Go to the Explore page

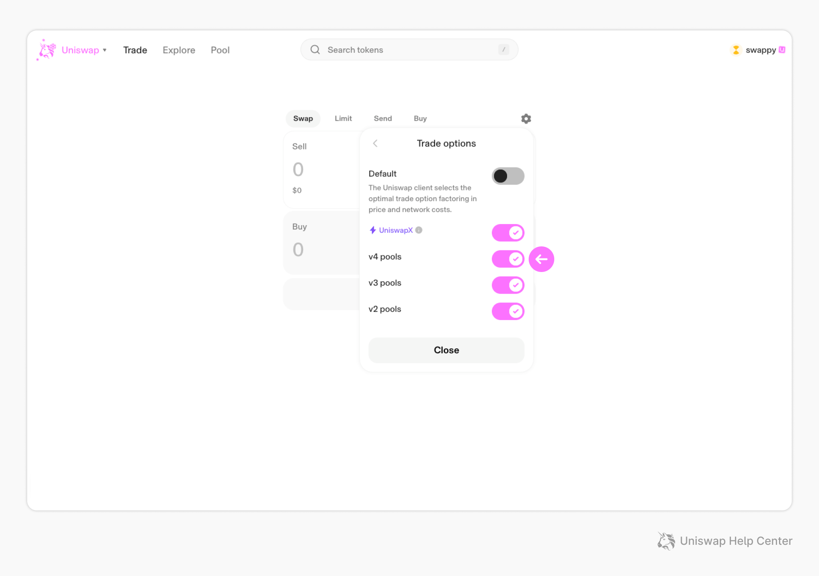click(x=179, y=50)
